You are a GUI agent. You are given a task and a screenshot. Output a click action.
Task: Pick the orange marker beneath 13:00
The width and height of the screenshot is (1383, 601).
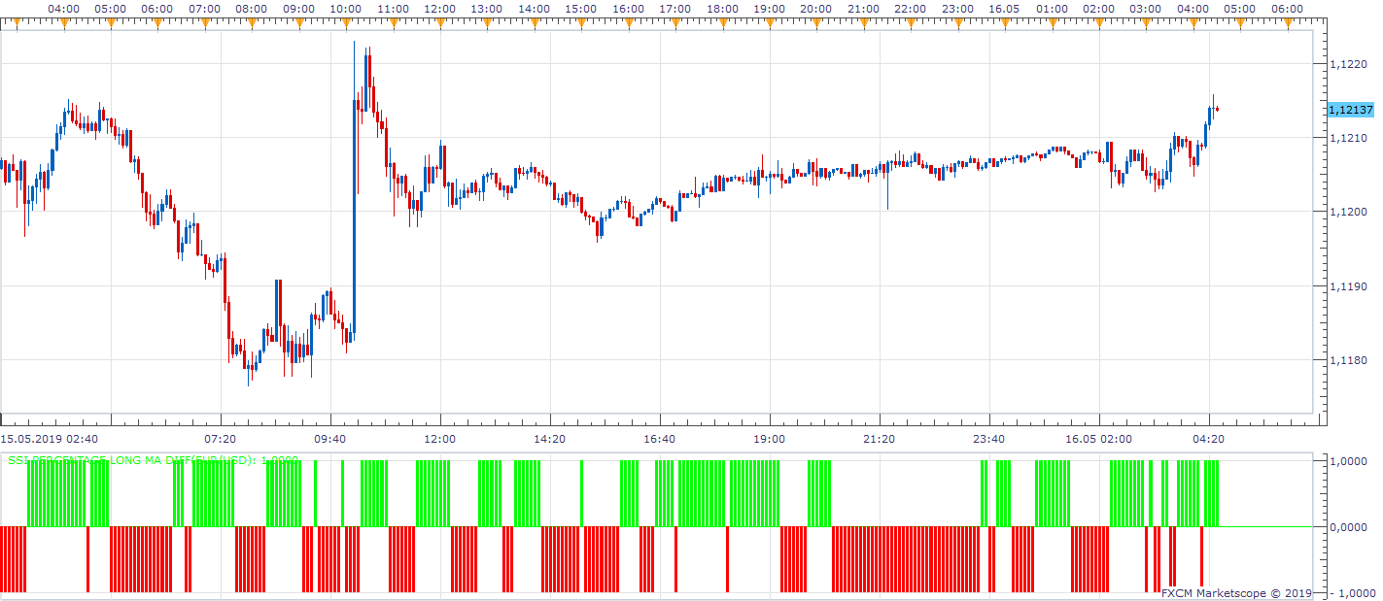click(x=487, y=22)
